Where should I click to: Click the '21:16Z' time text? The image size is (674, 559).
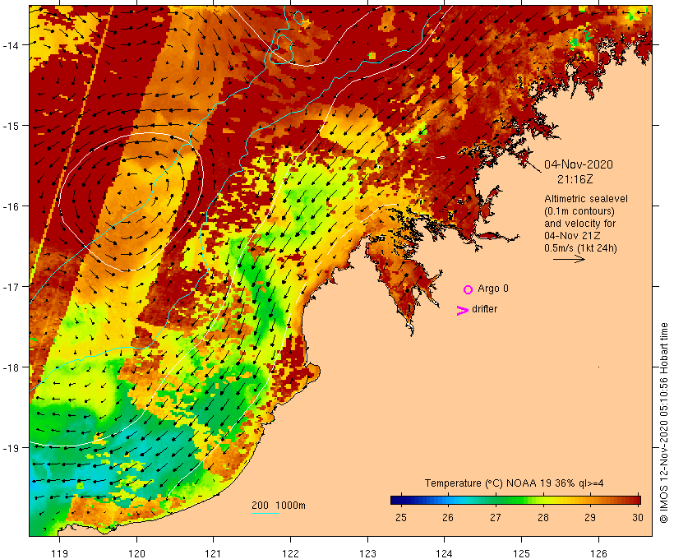click(575, 179)
